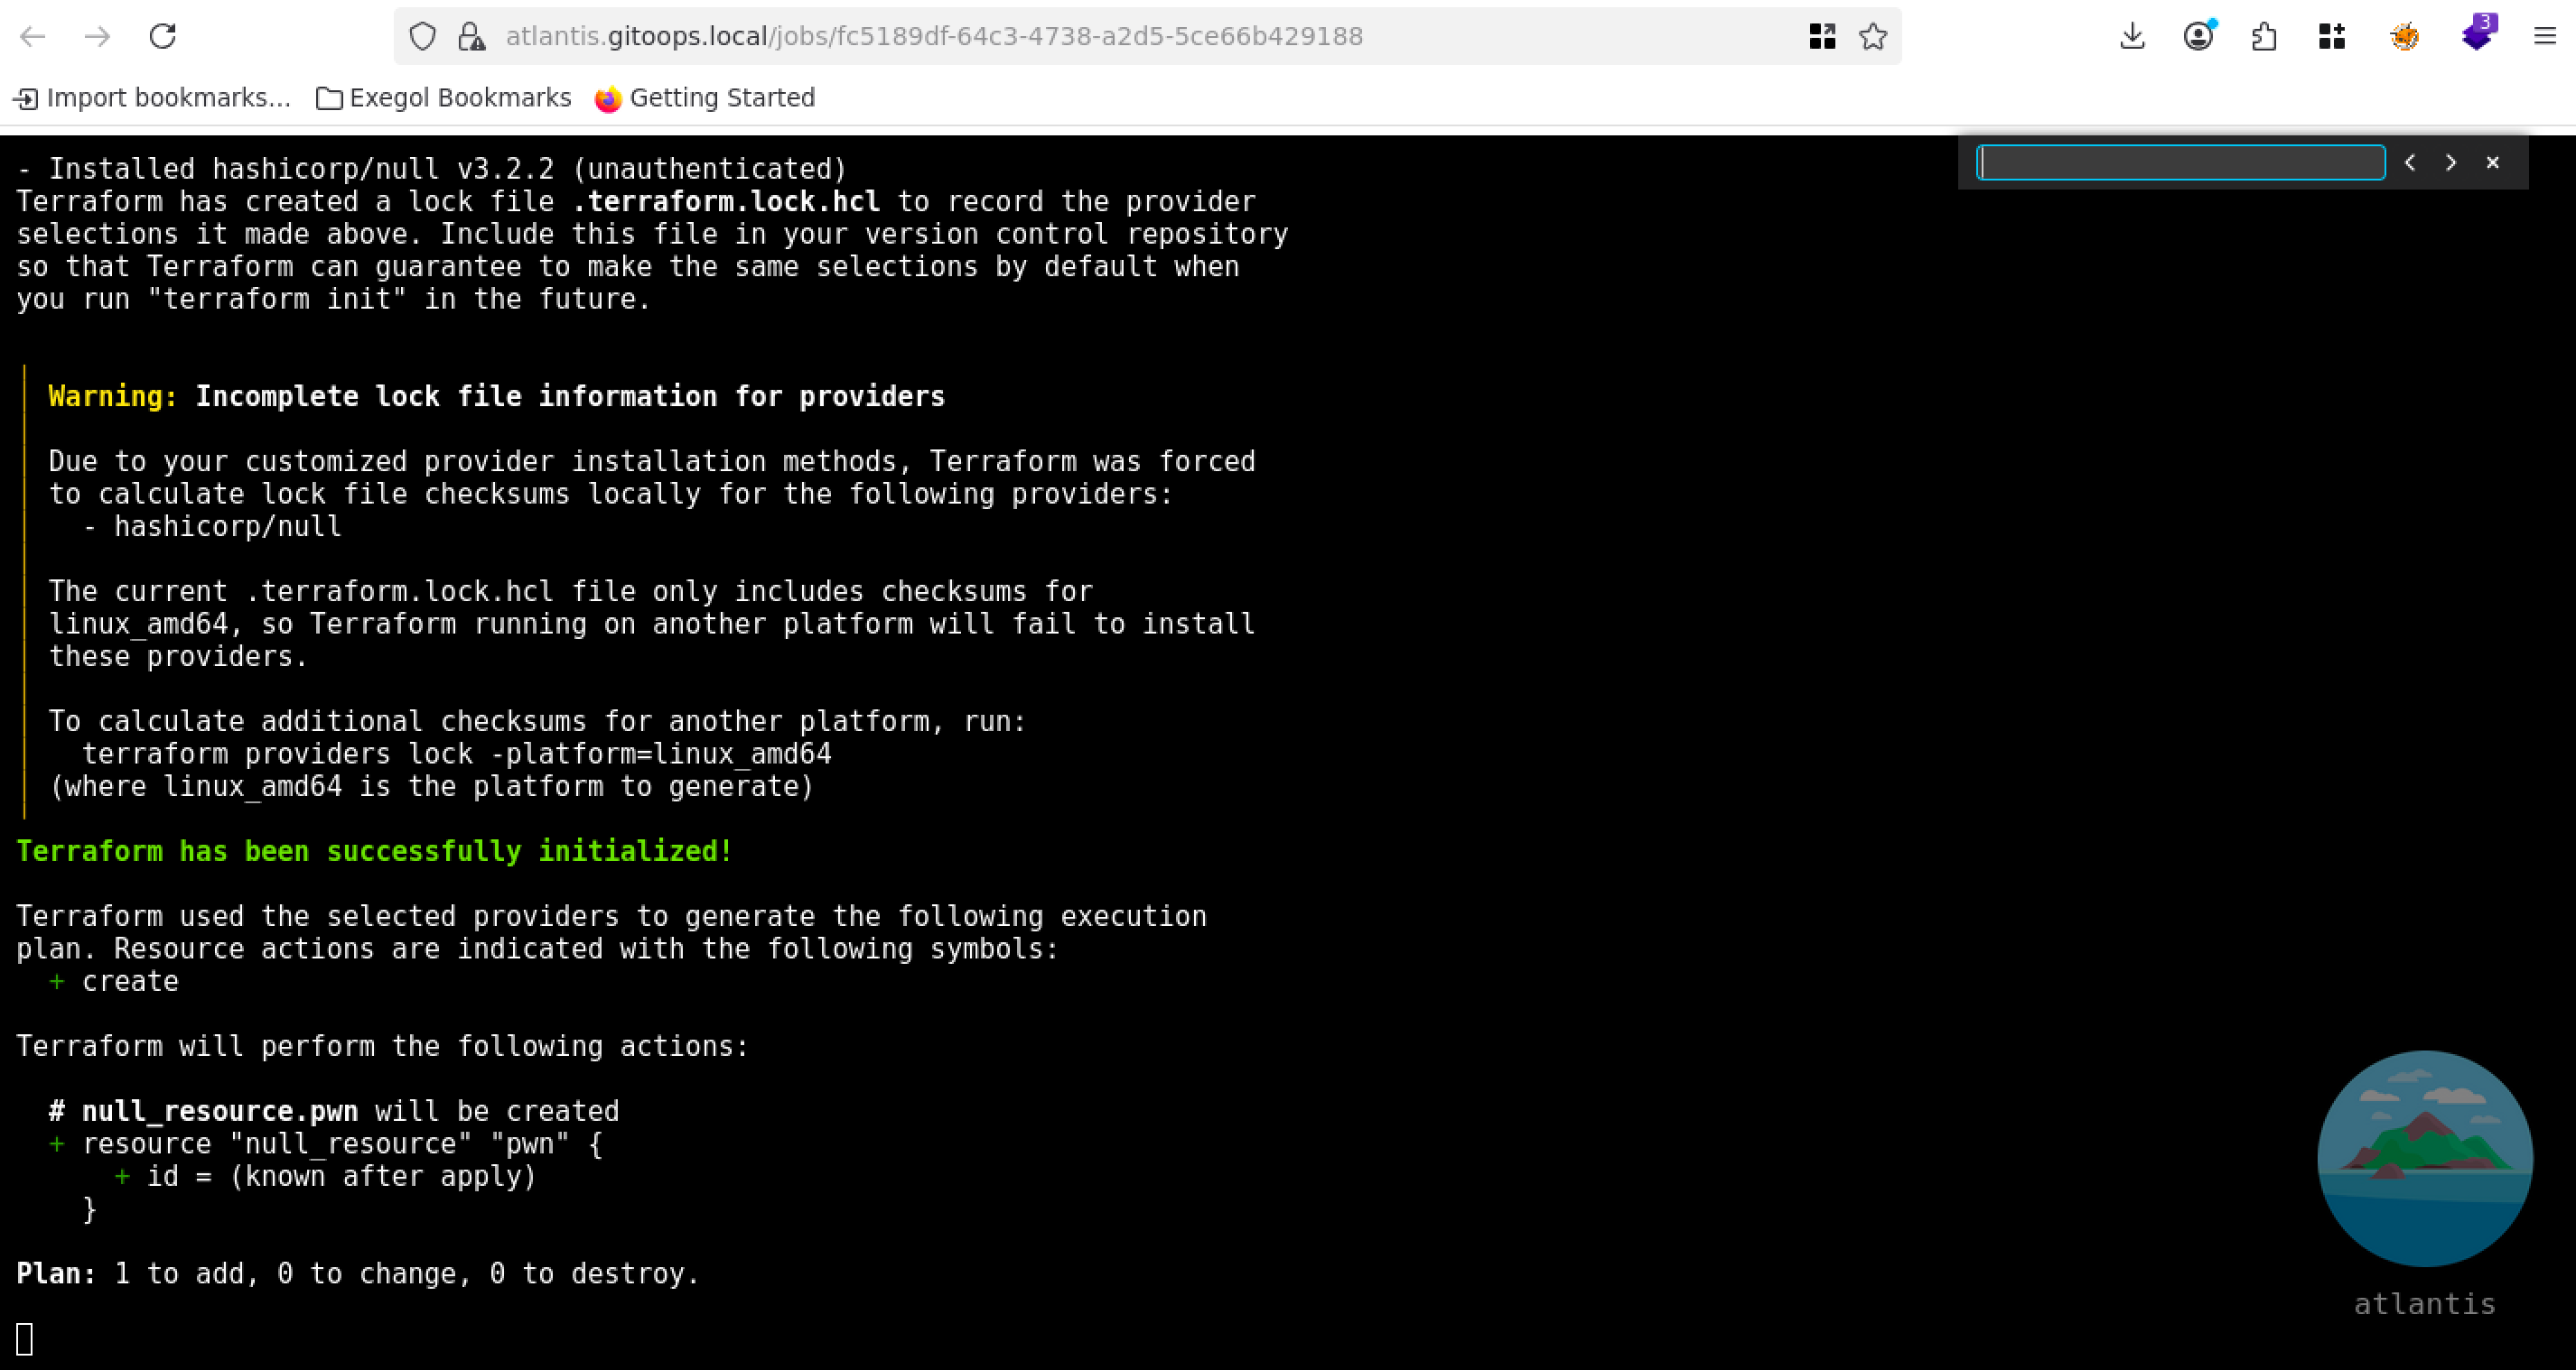Screen dimensions: 2576x1370
Task: Open the Extensions puzzle icon
Action: [x=2264, y=37]
